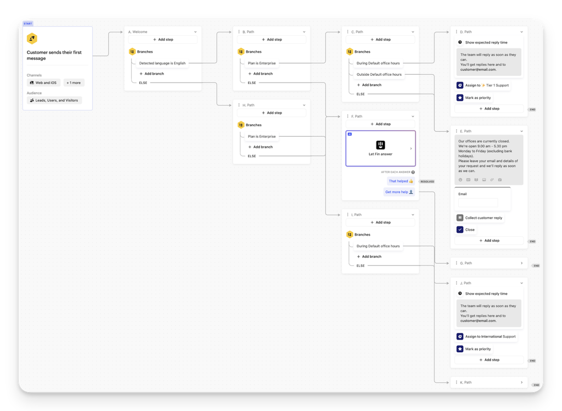The height and width of the screenshot is (411, 562).
Task: Collapse B. Path using its chevron
Action: point(304,32)
